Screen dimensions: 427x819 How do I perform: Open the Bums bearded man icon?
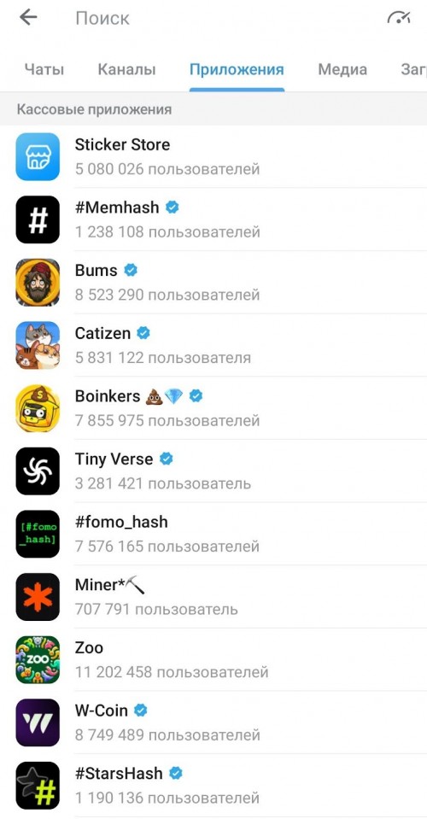[38, 283]
